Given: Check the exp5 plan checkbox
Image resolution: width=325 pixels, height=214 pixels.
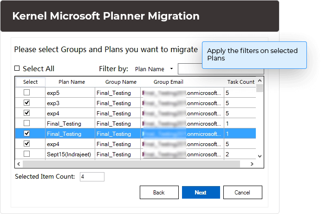Looking at the screenshot, I should pyautogui.click(x=27, y=92).
